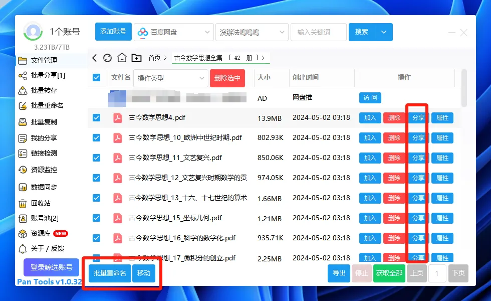Click the 资源监控 clock icon in the sidebar
491x301 pixels.
coord(23,170)
